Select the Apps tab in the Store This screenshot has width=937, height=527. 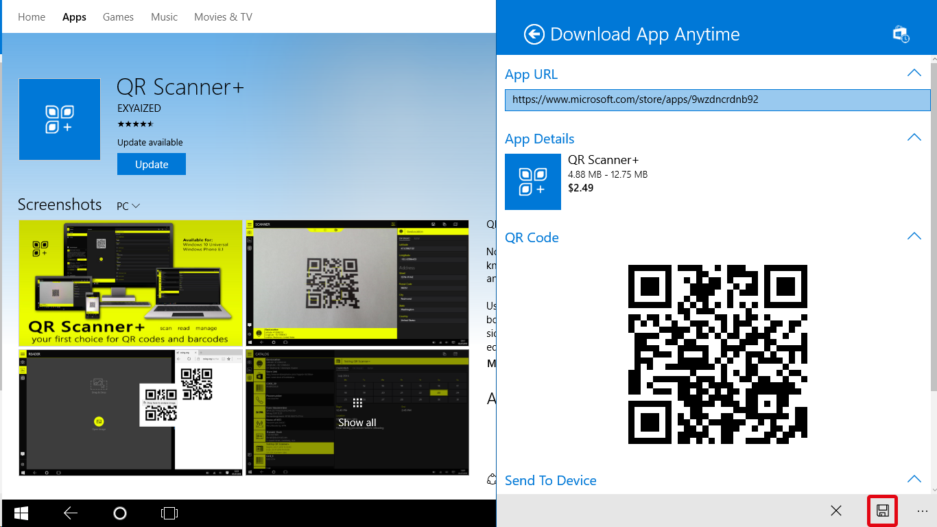pyautogui.click(x=74, y=17)
